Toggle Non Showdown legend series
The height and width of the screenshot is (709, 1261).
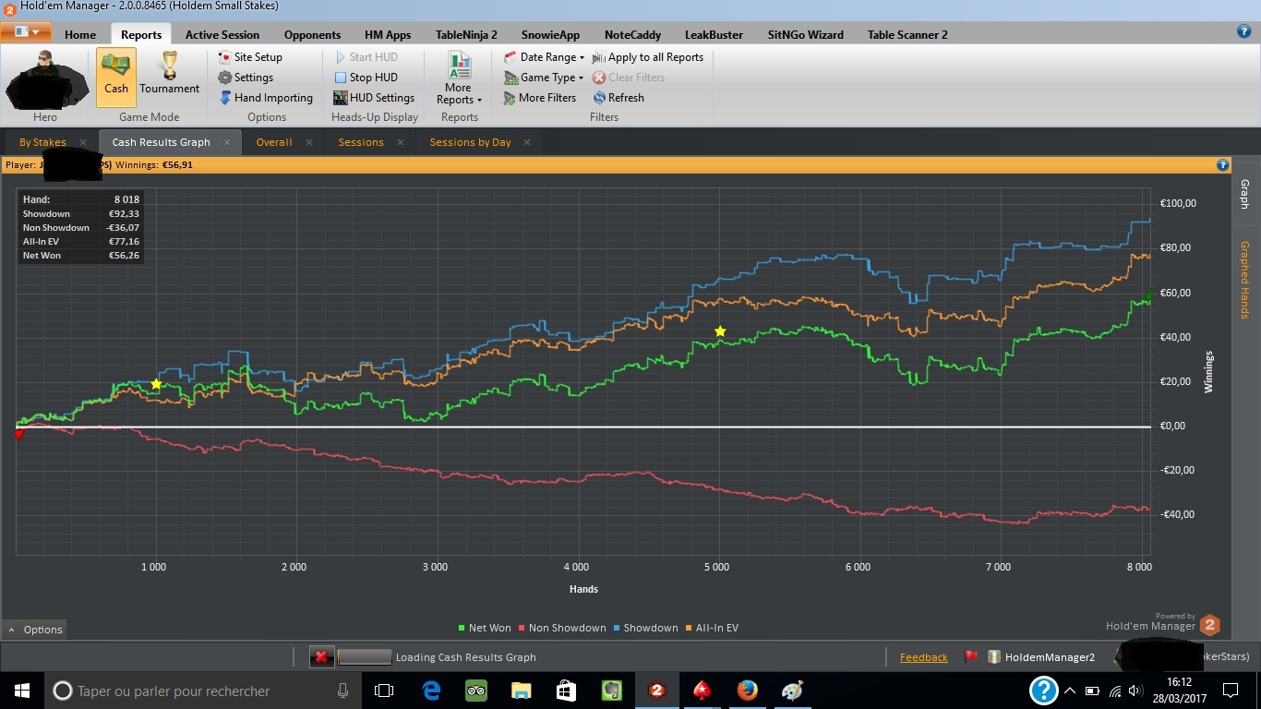pyautogui.click(x=562, y=628)
